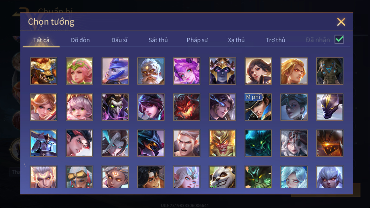The width and height of the screenshot is (370, 208).
Task: Pick the panda hero portrait
Action: tap(222, 177)
